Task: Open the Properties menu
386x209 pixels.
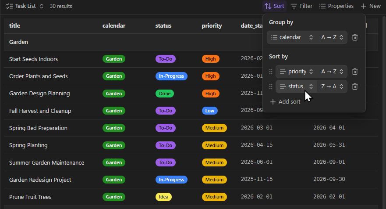Action: point(336,6)
